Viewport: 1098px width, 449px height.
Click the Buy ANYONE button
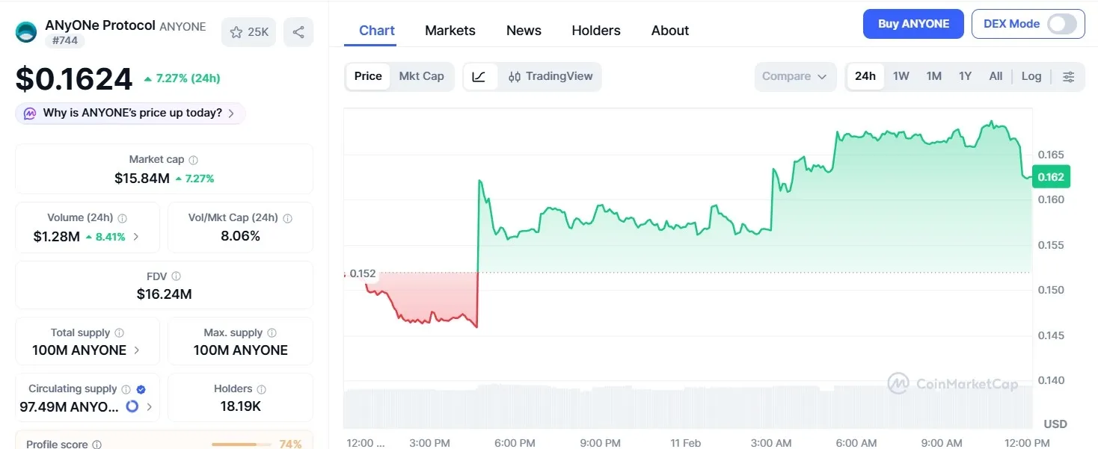tap(913, 23)
